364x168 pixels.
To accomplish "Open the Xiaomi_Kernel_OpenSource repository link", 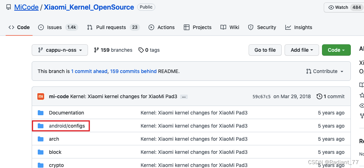I will tap(89, 7).
